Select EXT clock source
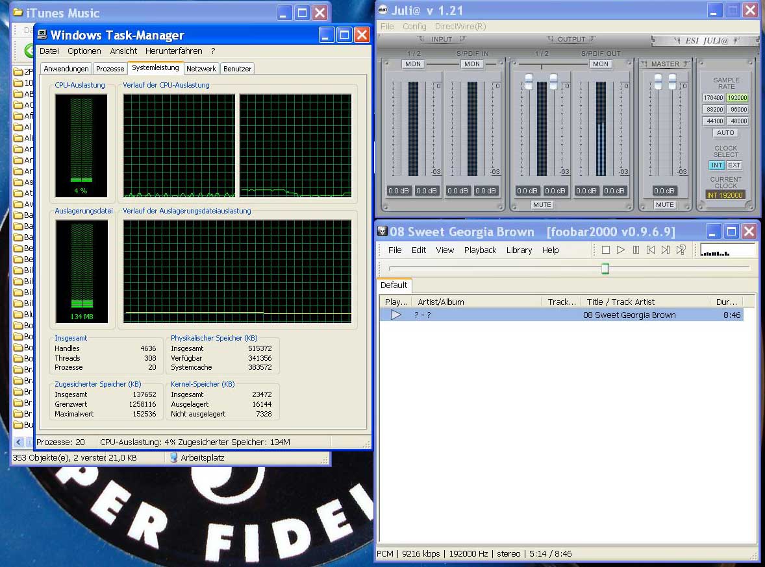This screenshot has height=567, width=765. [x=734, y=165]
